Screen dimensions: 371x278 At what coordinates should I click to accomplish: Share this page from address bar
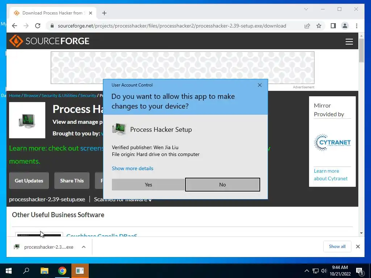pos(307,26)
